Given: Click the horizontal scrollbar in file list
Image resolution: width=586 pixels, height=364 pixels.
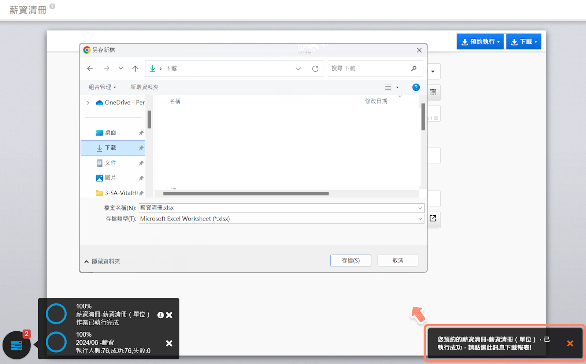Looking at the screenshot, I should pyautogui.click(x=246, y=193).
